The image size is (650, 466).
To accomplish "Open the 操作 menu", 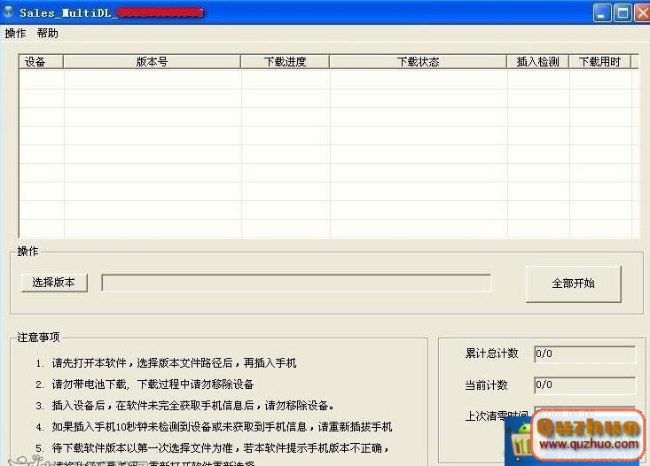I will [x=15, y=33].
